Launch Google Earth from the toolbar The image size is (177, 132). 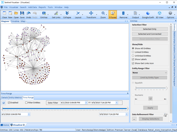click(148, 14)
